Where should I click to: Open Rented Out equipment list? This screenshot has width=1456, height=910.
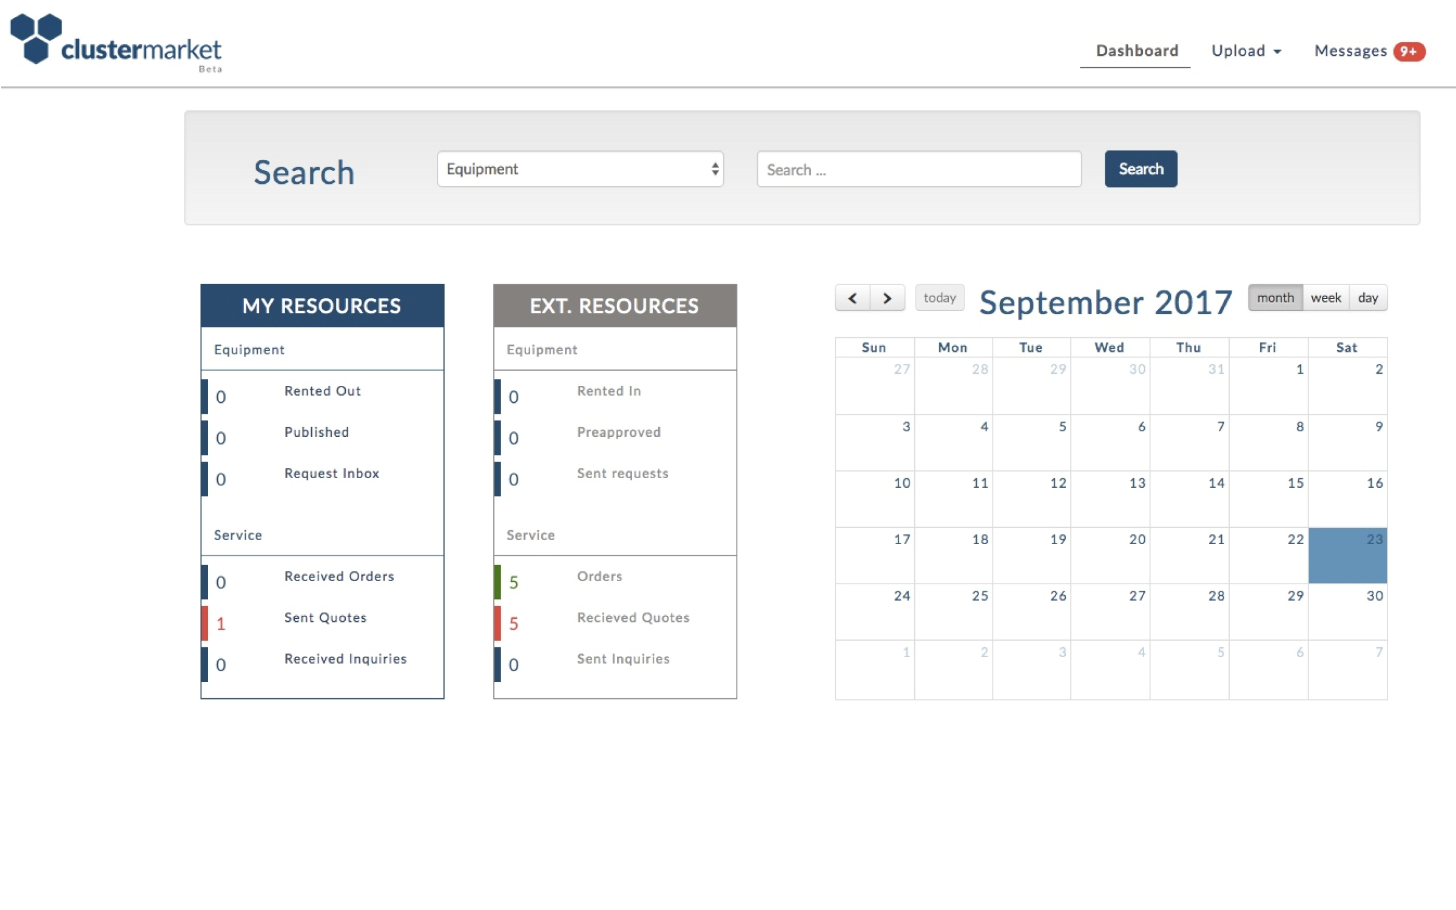tap(322, 391)
